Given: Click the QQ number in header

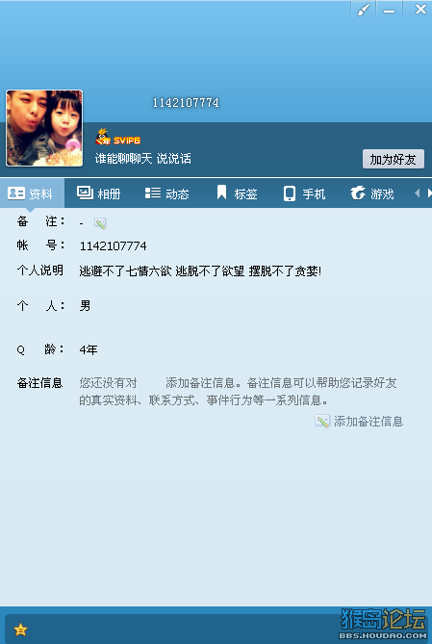Looking at the screenshot, I should point(186,102).
